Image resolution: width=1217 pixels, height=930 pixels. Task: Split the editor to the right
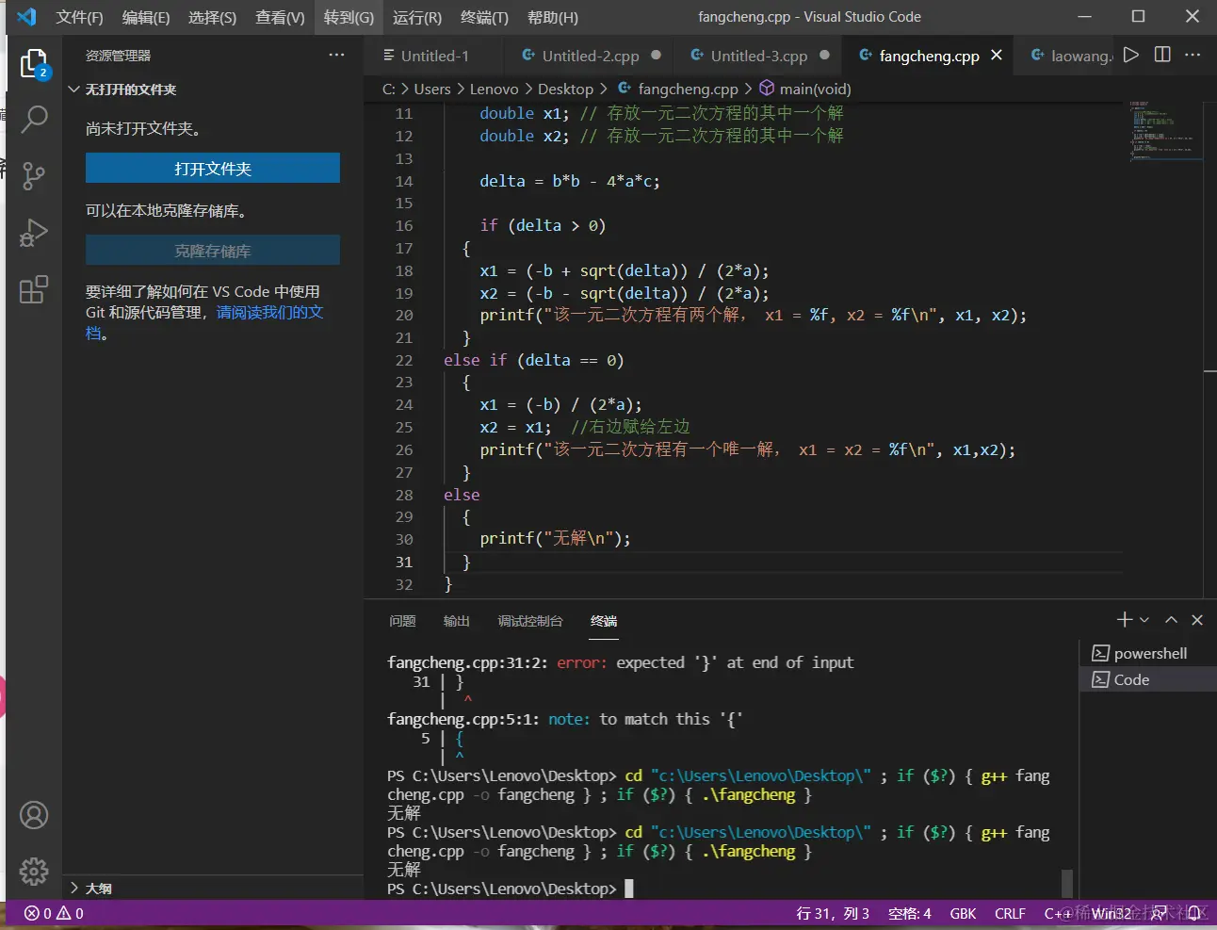(x=1162, y=56)
